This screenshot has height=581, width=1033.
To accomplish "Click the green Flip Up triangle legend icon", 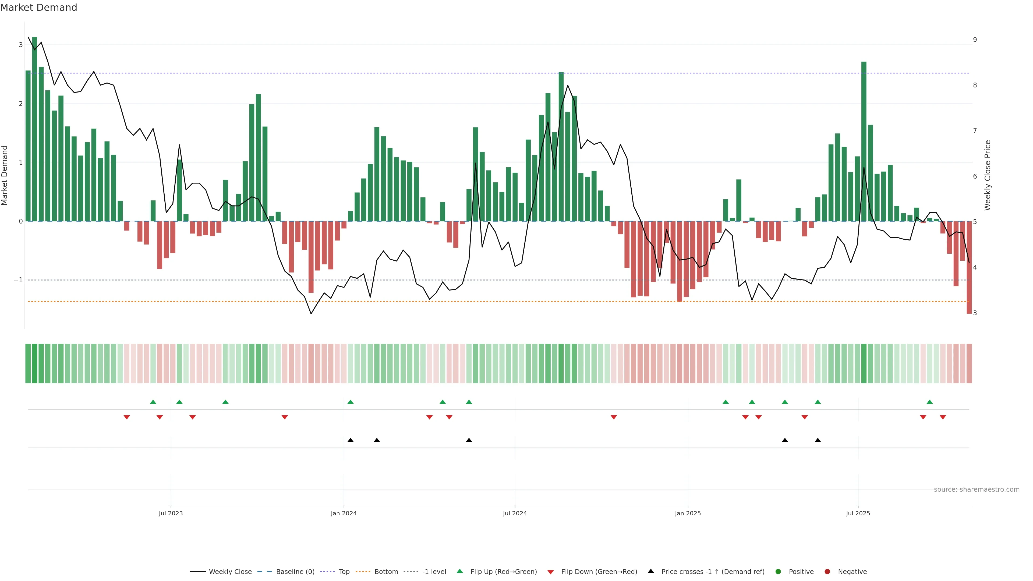I will pos(460,571).
